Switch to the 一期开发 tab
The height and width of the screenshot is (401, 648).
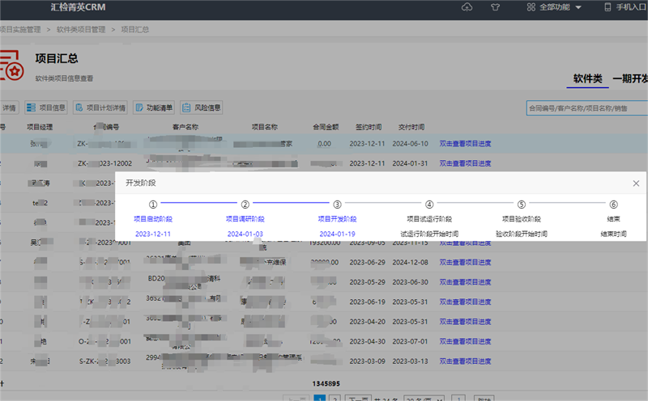(630, 78)
